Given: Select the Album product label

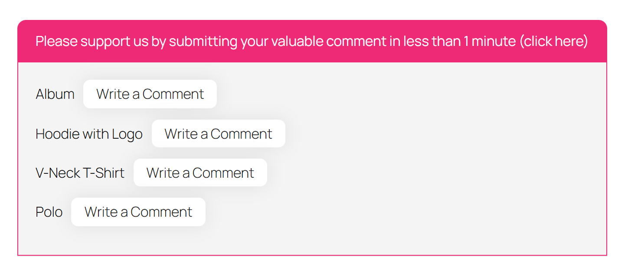Looking at the screenshot, I should 55,94.
